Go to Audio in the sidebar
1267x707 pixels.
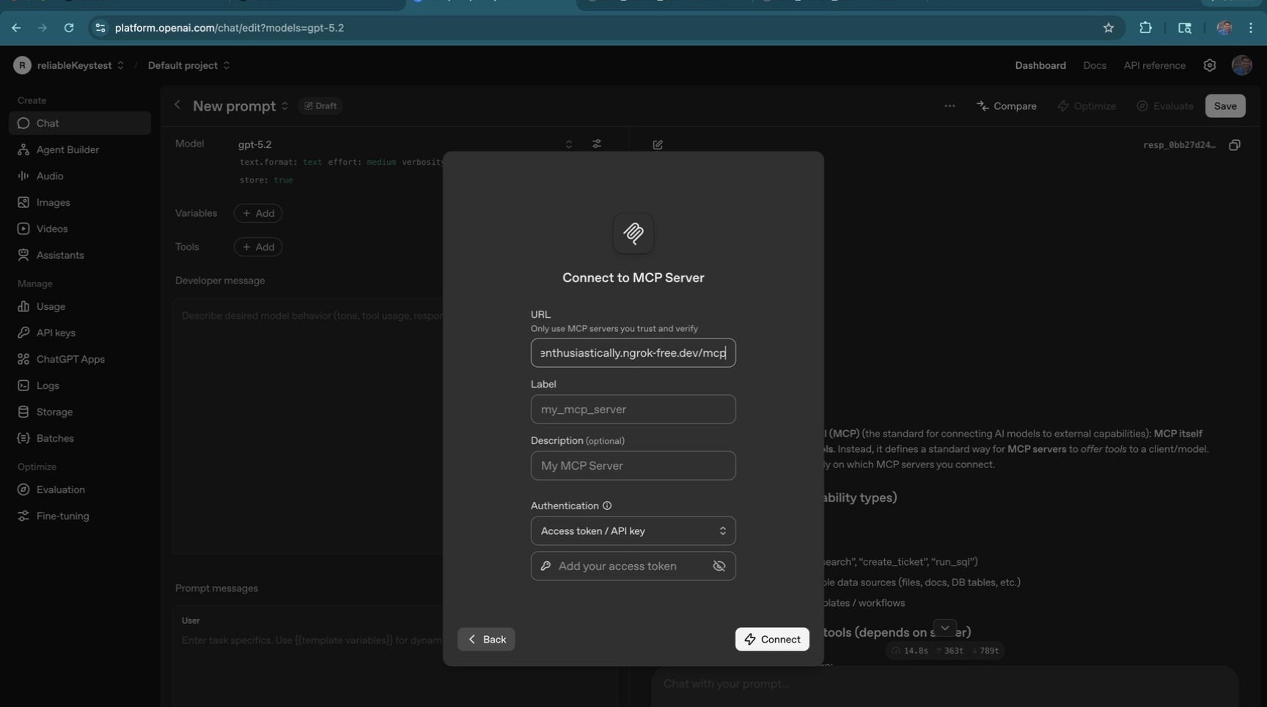tap(80, 176)
